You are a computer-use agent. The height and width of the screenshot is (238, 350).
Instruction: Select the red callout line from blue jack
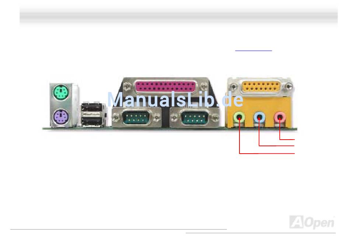tap(277, 146)
